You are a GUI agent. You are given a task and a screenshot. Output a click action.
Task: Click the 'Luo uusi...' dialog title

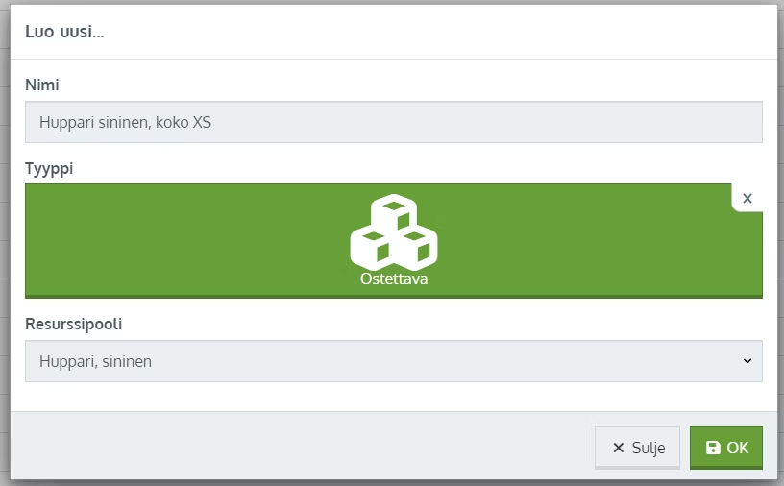point(64,32)
